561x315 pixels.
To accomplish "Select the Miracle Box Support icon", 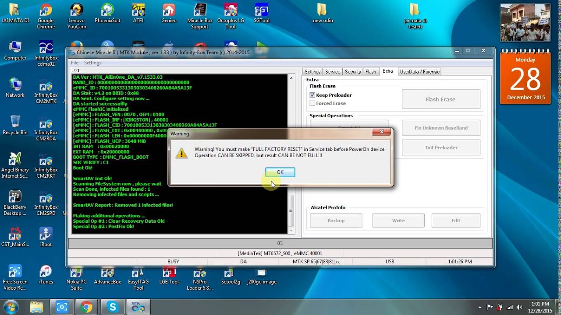I will coord(200,17).
